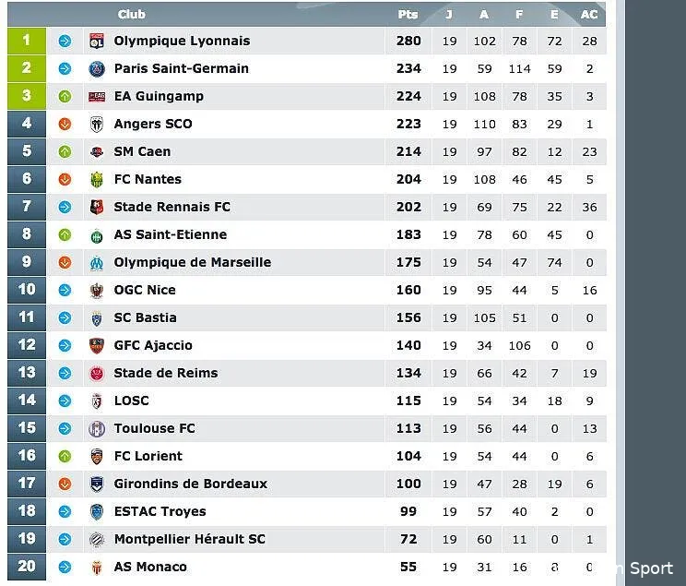Click the Olympique de Marseille crest icon
Screen dimensions: 686x586
96,262
